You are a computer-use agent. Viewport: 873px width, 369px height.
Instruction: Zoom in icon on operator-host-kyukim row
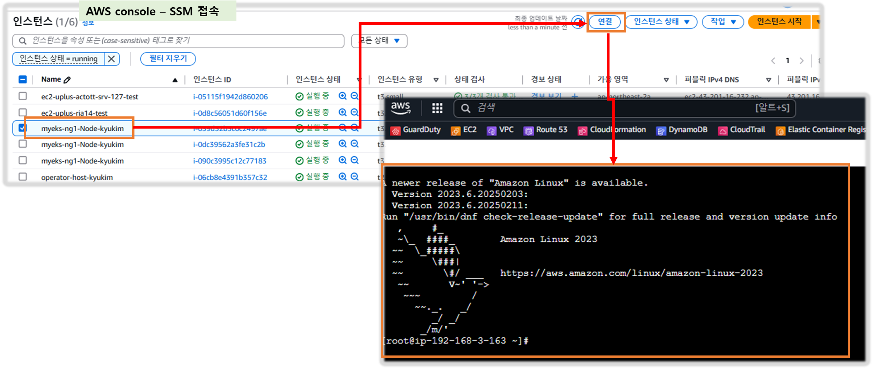click(343, 176)
